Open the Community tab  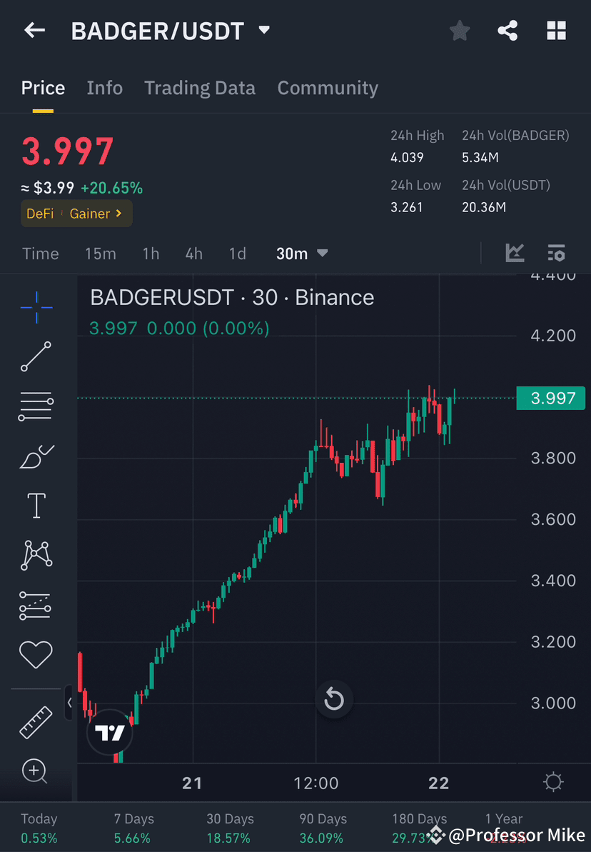tap(328, 88)
